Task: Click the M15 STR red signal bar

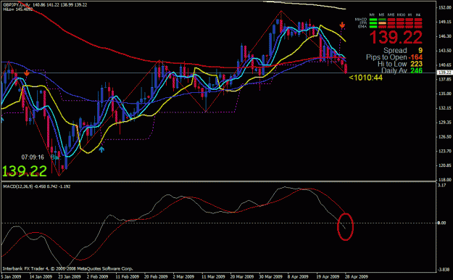Action: pyautogui.click(x=391, y=23)
